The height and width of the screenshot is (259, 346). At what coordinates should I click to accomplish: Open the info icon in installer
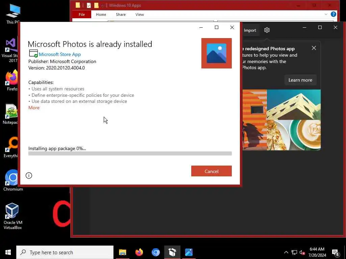[x=29, y=175]
